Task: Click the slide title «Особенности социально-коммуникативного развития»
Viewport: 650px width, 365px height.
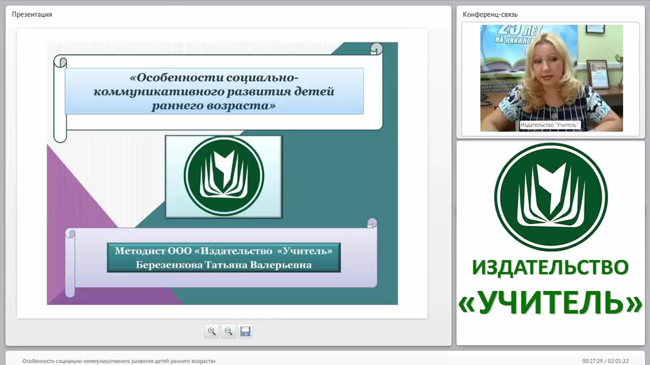Action: pyautogui.click(x=214, y=92)
